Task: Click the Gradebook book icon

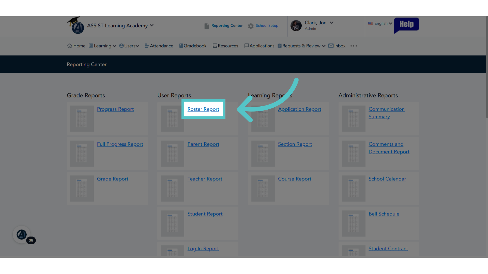Action: click(x=181, y=46)
